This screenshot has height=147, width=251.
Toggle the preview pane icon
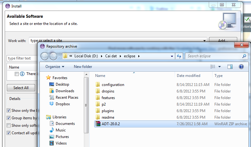coord(230,67)
